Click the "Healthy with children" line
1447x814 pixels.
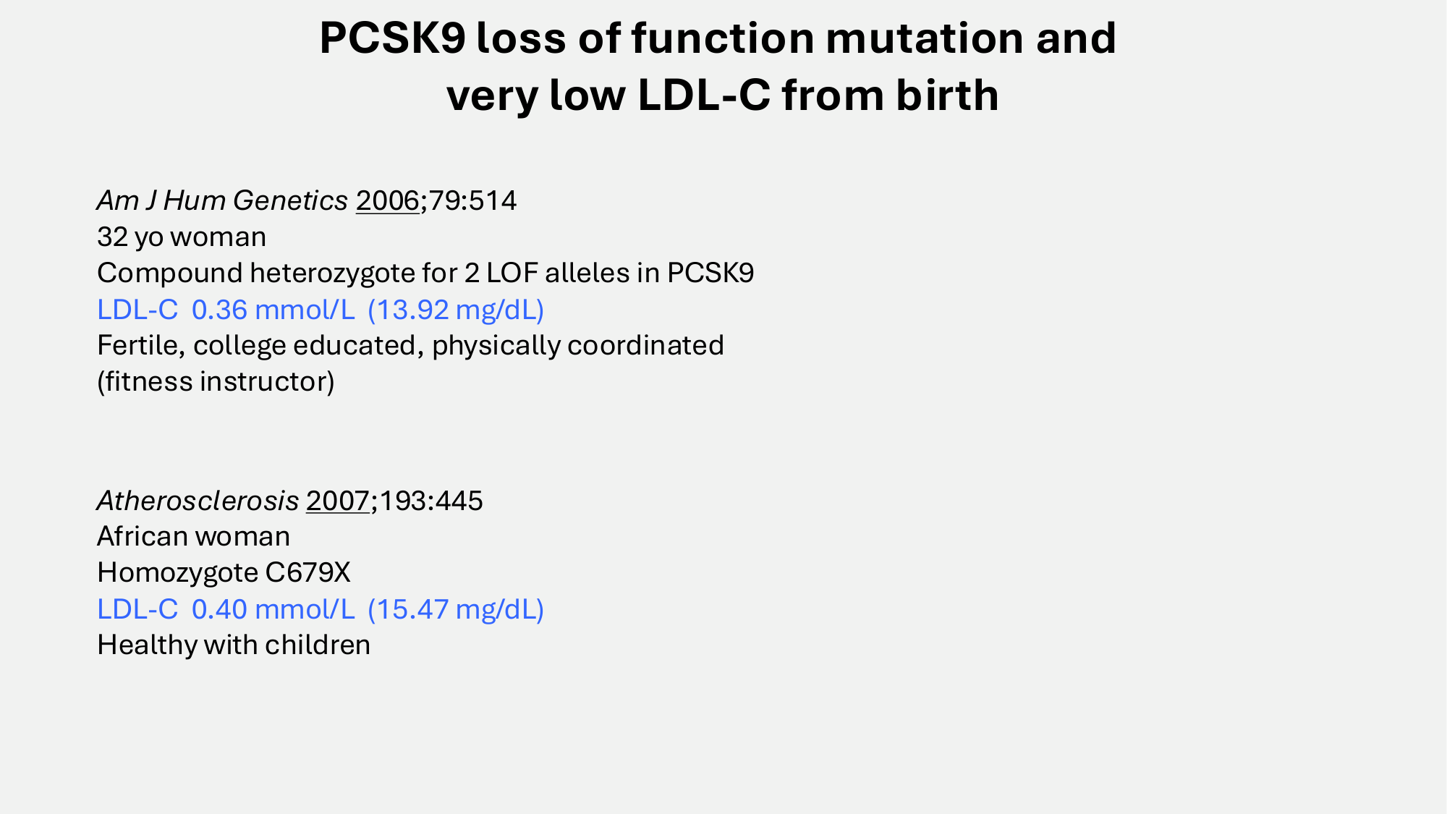tap(234, 645)
